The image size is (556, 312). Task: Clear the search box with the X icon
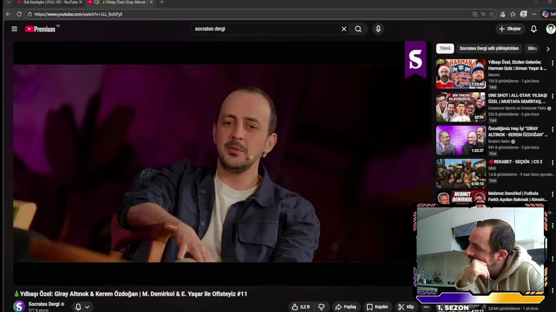click(x=344, y=29)
